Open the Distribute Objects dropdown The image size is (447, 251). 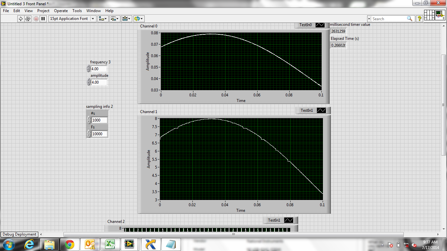tap(115, 19)
